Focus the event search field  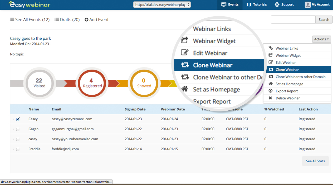(293, 19)
